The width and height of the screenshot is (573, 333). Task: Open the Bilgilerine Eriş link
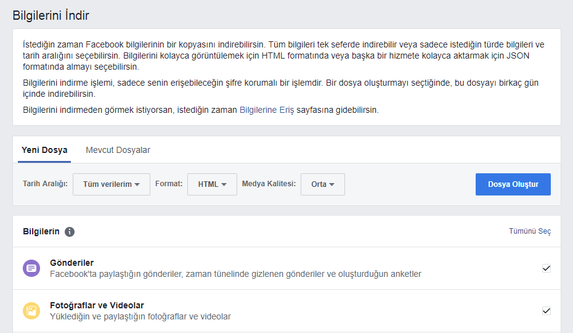point(267,110)
